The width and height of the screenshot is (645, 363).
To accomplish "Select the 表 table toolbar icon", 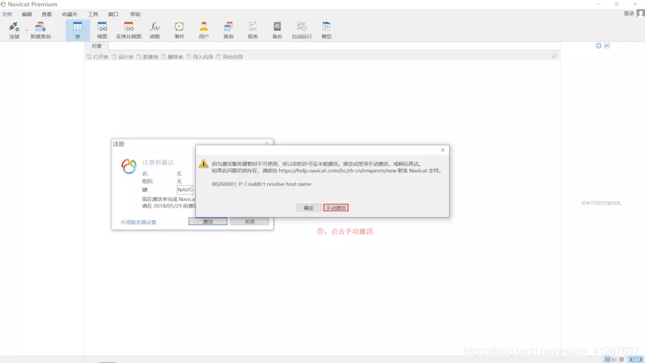I will pos(77,30).
